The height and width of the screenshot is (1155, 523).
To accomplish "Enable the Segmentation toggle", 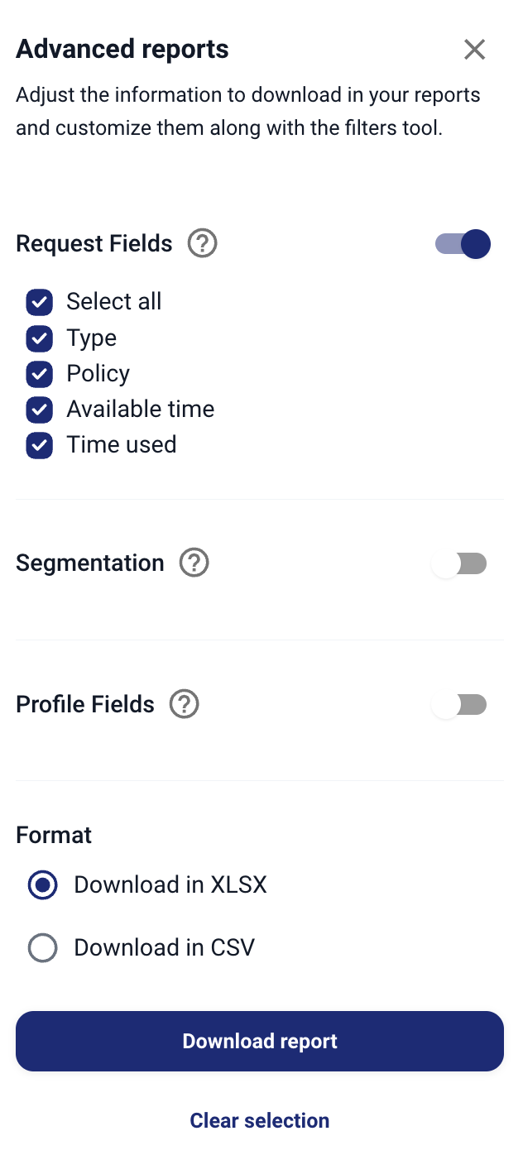I will tap(459, 564).
